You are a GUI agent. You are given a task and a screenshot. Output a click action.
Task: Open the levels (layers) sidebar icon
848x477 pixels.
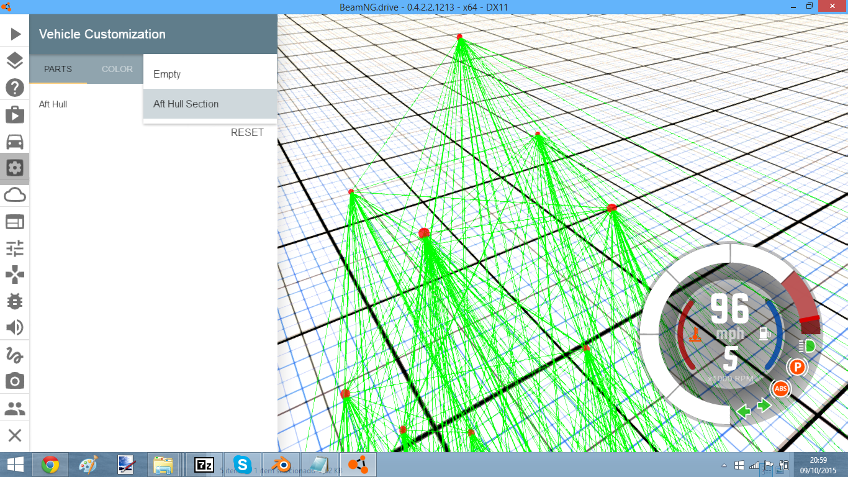coord(15,61)
